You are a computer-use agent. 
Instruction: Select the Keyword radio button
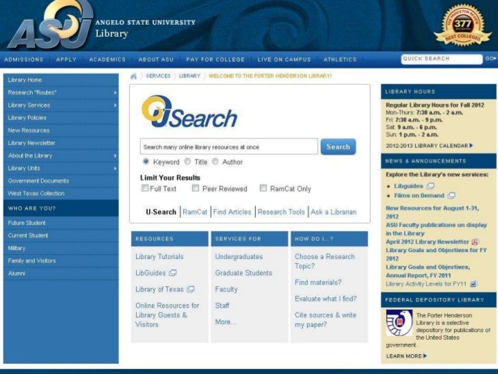[146, 162]
